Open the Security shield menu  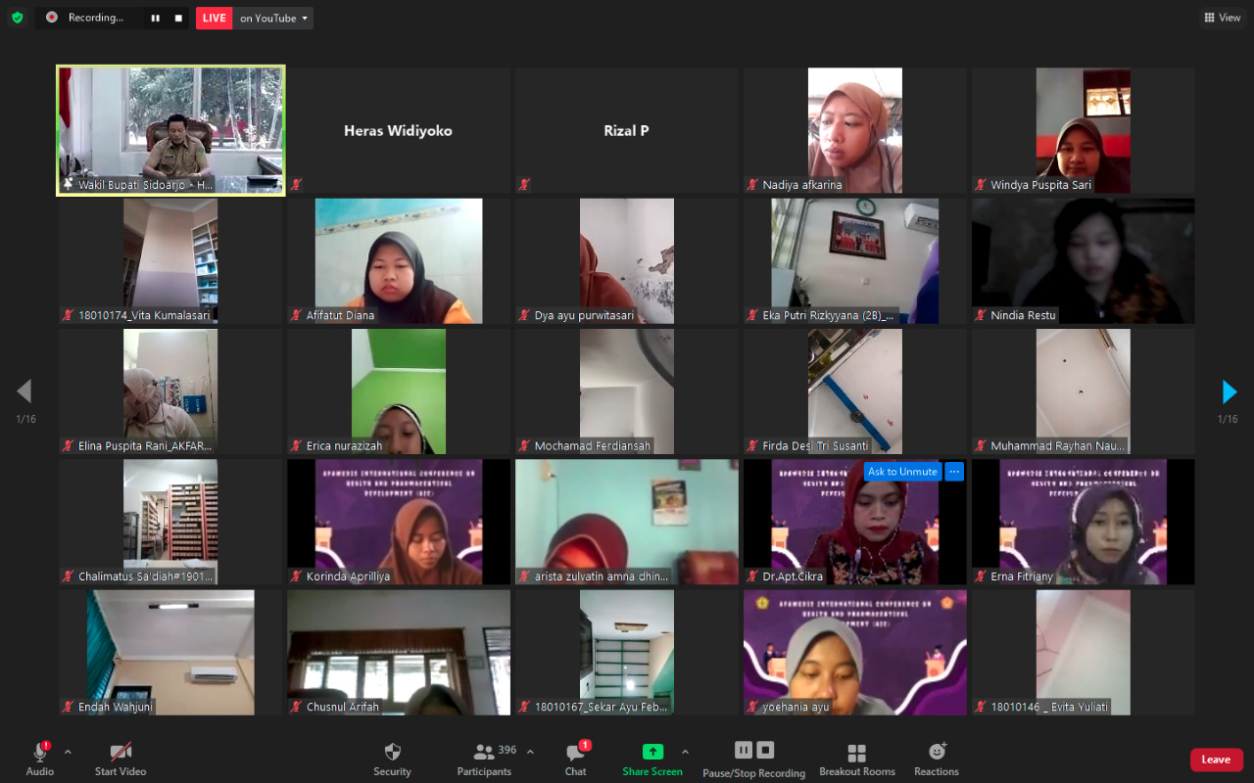pos(392,759)
